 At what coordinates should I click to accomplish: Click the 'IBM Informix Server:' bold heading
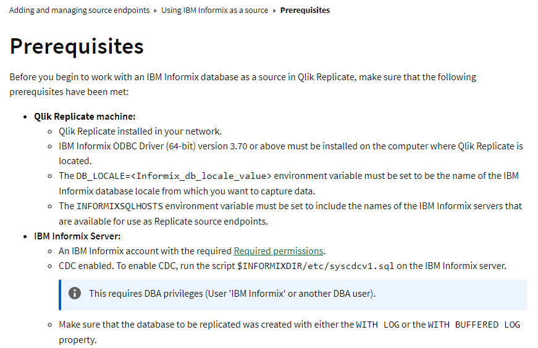tap(77, 236)
